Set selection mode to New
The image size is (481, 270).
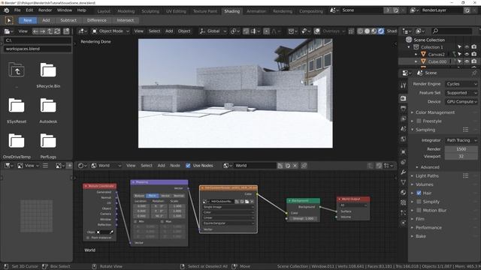pyautogui.click(x=28, y=20)
